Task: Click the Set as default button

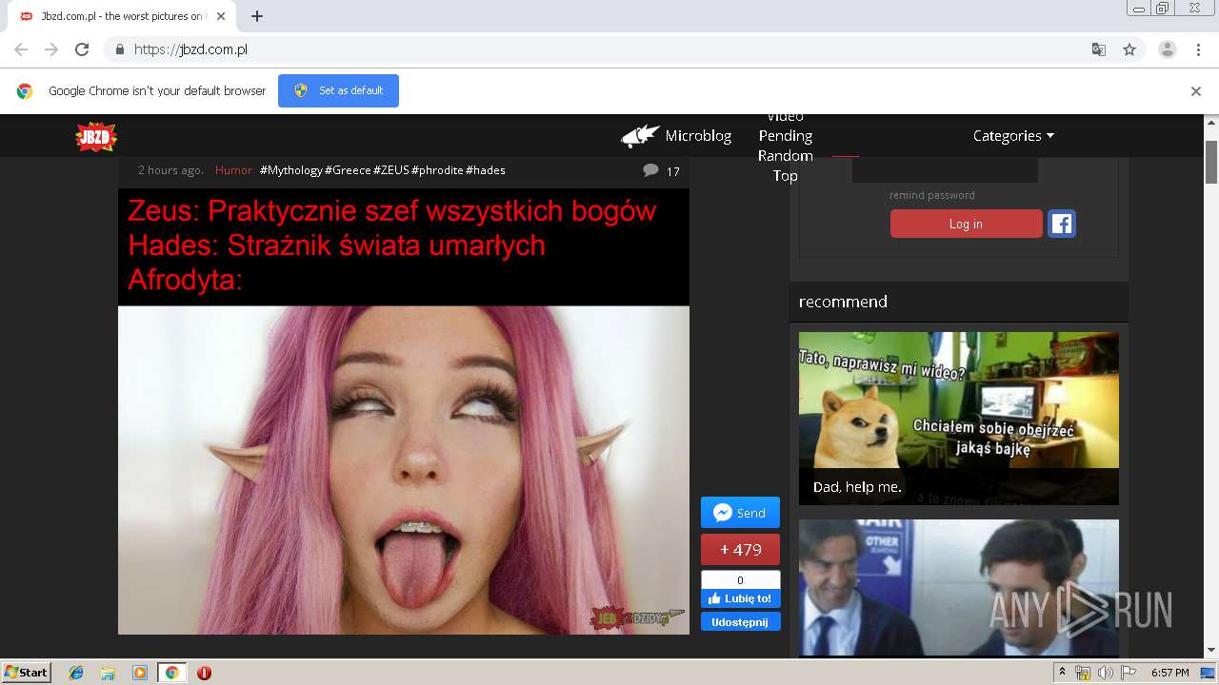Action: coord(338,90)
